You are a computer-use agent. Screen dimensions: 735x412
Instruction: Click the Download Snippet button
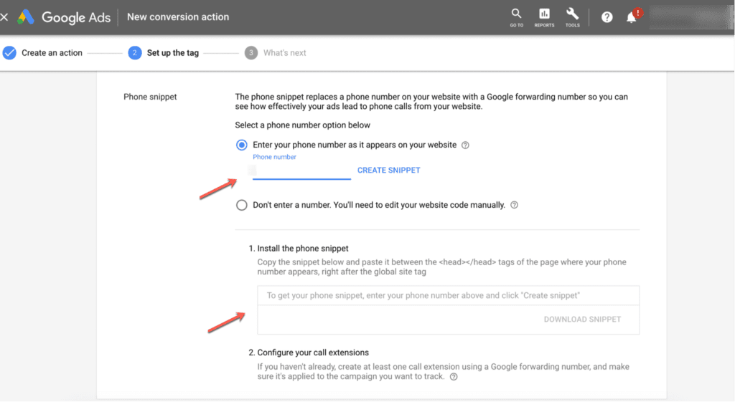tap(582, 320)
